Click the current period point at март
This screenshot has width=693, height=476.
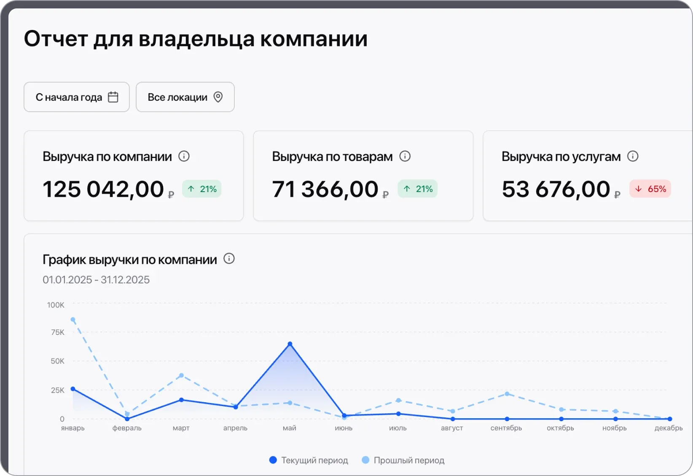tap(181, 400)
